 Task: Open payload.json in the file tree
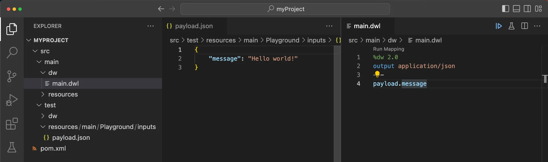pos(93,138)
